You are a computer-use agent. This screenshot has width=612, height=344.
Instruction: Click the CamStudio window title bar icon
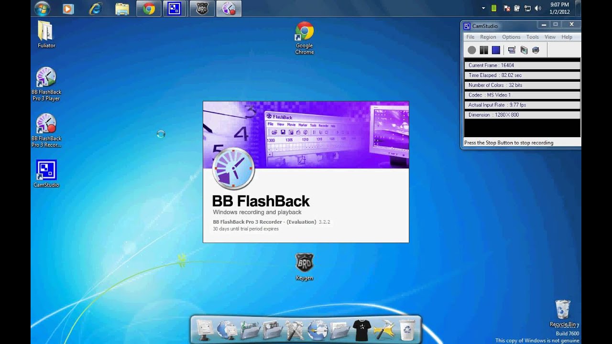[x=467, y=26]
